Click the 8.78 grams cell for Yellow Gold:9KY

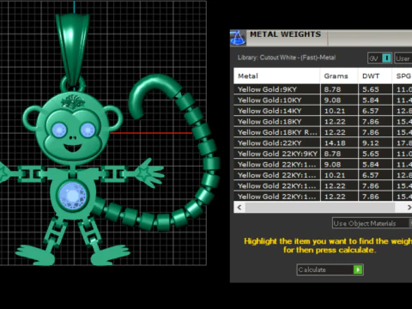(x=339, y=89)
